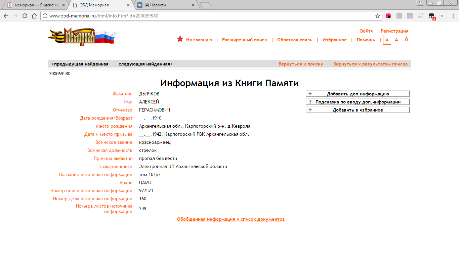Open the Chrome user profile icon
The image size is (459, 258).
(420, 3)
